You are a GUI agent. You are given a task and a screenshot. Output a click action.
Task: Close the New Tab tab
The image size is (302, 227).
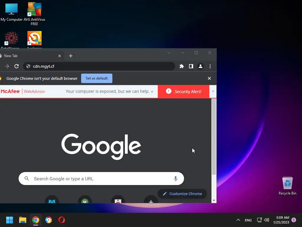coord(60,56)
